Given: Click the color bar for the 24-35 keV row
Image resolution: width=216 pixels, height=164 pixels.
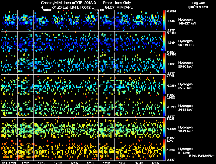Looking at the screenshot, I should pos(164,107).
